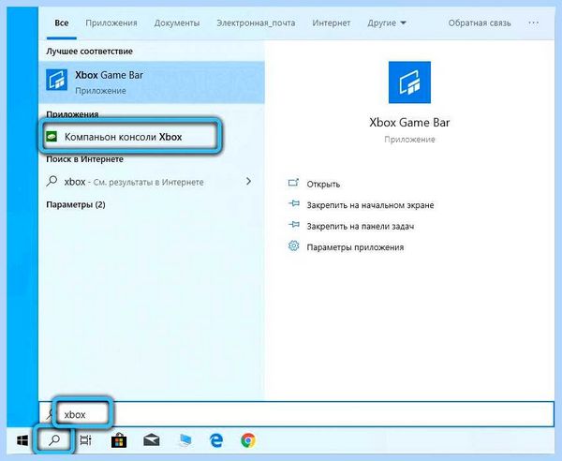Expand xbox web results with the chevron arrow
This screenshot has width=562, height=461.
tap(248, 182)
